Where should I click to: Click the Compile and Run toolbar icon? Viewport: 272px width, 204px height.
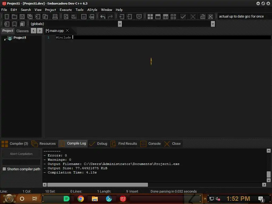(x=166, y=17)
